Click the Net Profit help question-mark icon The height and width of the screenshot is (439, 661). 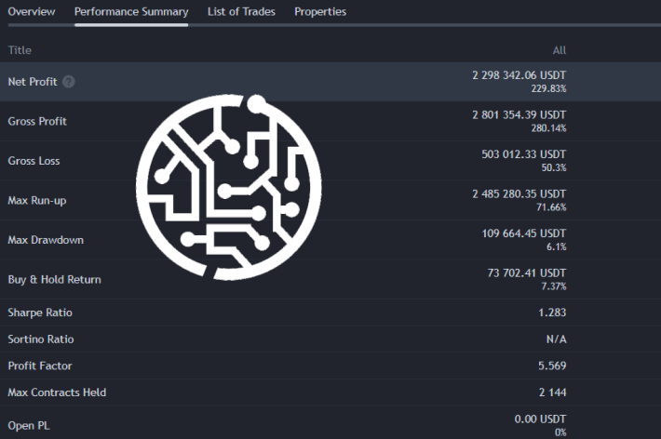69,81
